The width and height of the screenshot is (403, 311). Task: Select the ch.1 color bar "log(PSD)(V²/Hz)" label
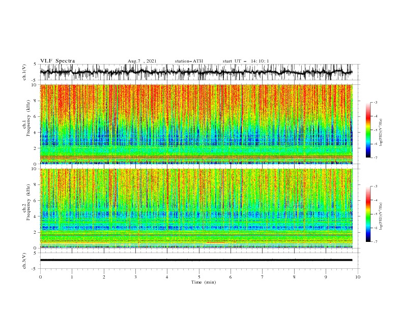(381, 133)
